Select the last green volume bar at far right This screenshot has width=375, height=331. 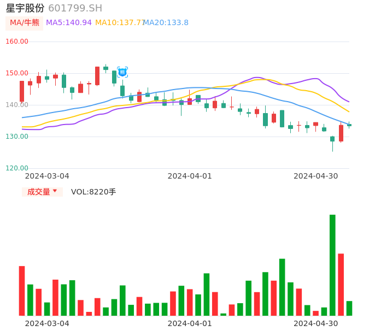pyautogui.click(x=349, y=308)
